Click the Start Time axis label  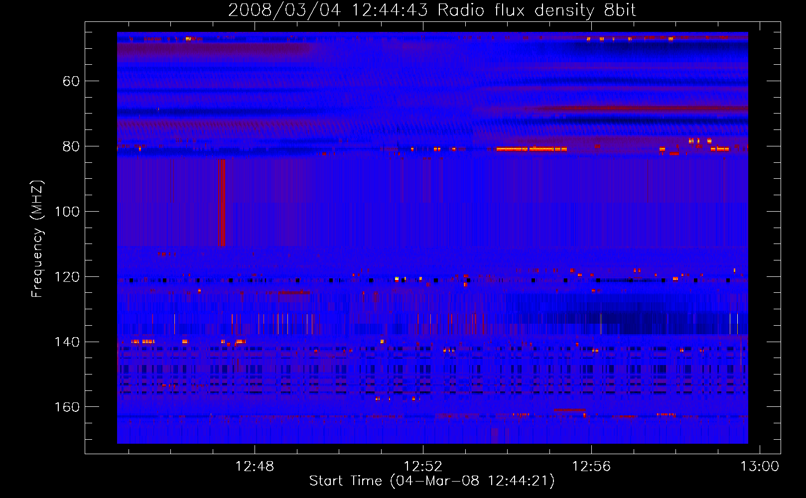point(432,481)
